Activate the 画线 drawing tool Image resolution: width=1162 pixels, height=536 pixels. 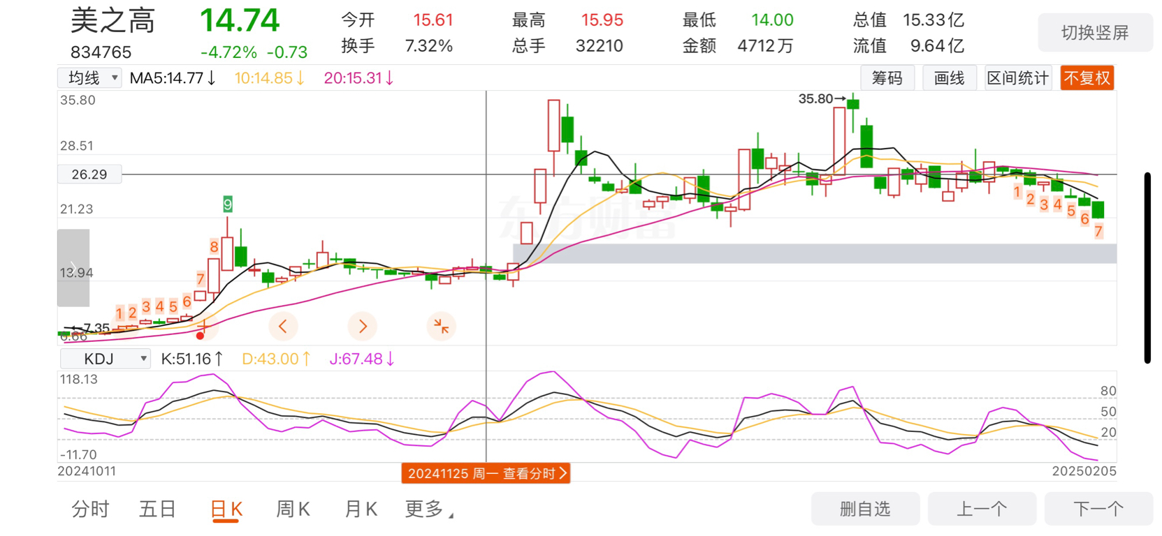pos(949,78)
